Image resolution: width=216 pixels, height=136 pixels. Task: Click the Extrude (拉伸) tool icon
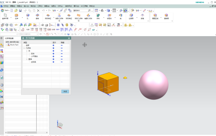[16, 16]
